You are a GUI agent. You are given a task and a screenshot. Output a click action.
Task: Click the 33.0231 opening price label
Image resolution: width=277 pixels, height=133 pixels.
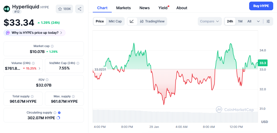[100, 69]
